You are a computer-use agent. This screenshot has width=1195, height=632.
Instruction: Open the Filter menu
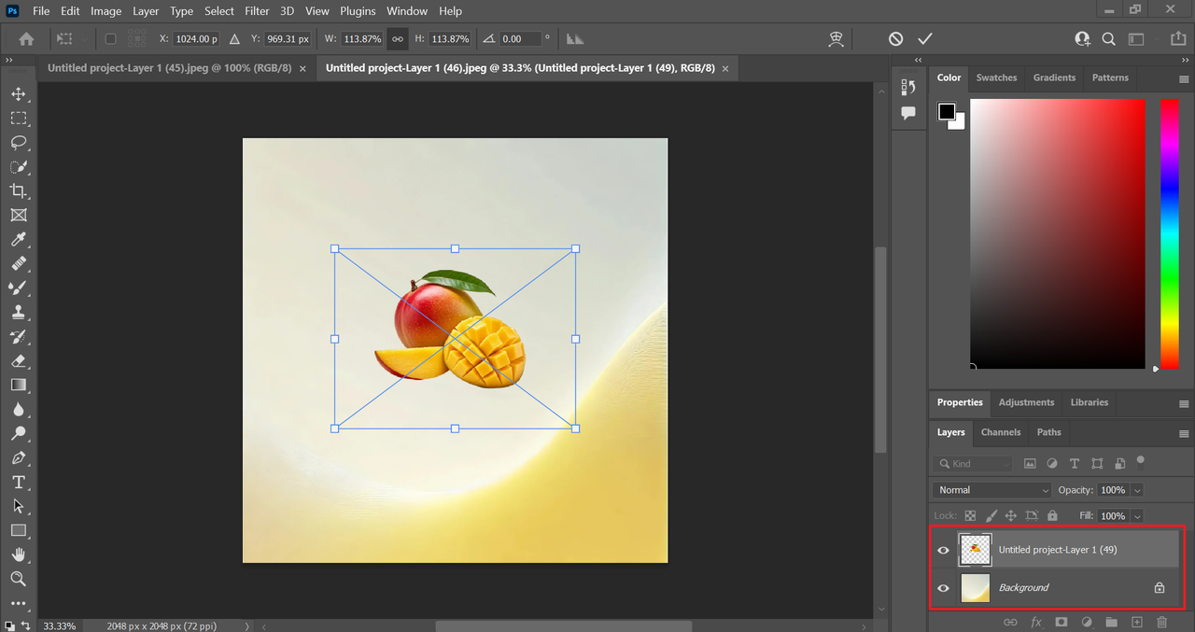(x=256, y=11)
